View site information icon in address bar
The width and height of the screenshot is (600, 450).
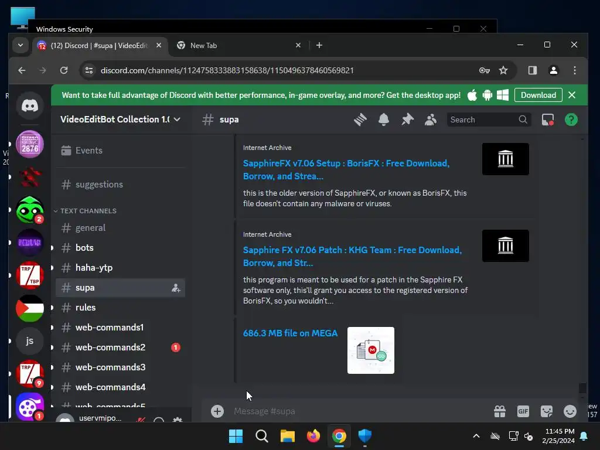coord(89,70)
